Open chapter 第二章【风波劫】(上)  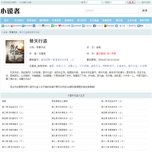click(x=62, y=107)
